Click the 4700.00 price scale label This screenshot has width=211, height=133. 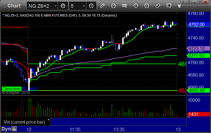[x=196, y=62]
